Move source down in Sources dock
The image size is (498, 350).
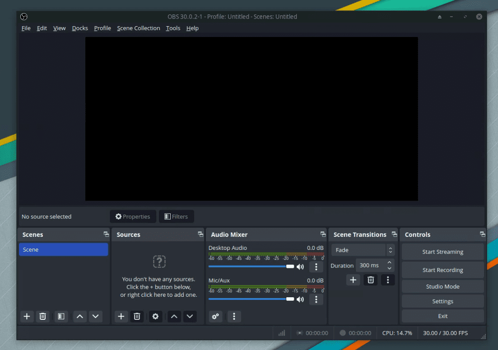point(190,316)
